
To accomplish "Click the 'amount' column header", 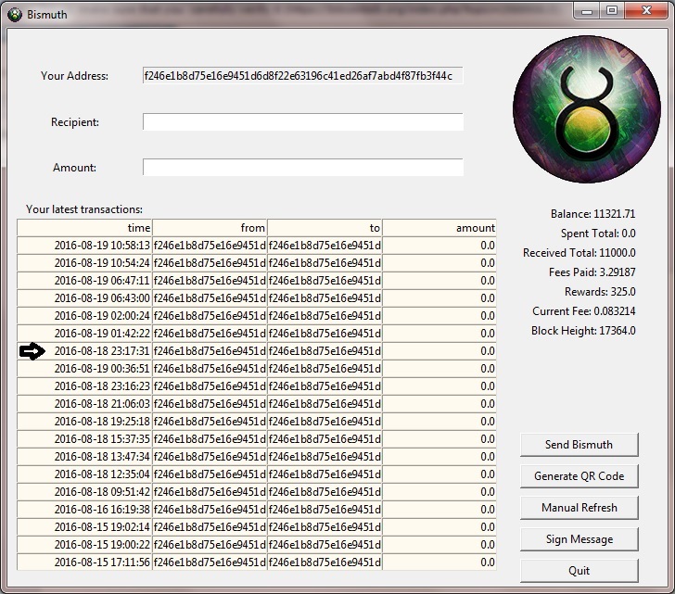I will click(439, 228).
